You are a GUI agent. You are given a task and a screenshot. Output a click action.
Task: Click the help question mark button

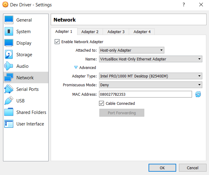click(x=184, y=5)
